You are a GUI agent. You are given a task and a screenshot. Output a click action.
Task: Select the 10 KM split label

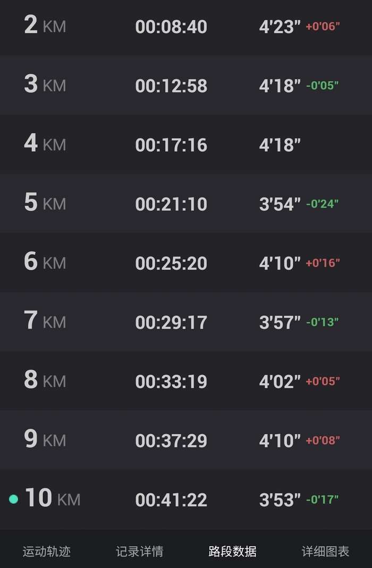pos(52,499)
